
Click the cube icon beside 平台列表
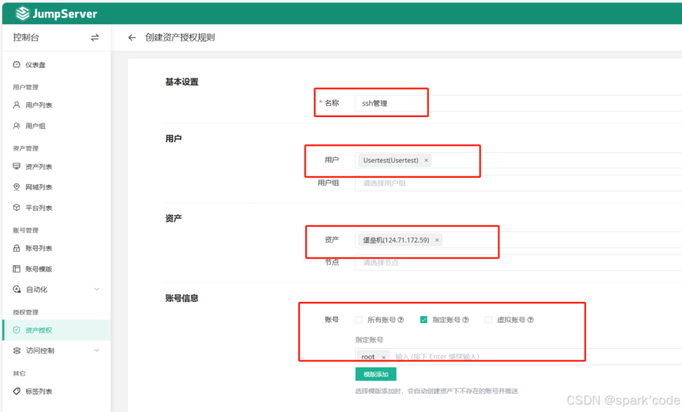coord(16,207)
